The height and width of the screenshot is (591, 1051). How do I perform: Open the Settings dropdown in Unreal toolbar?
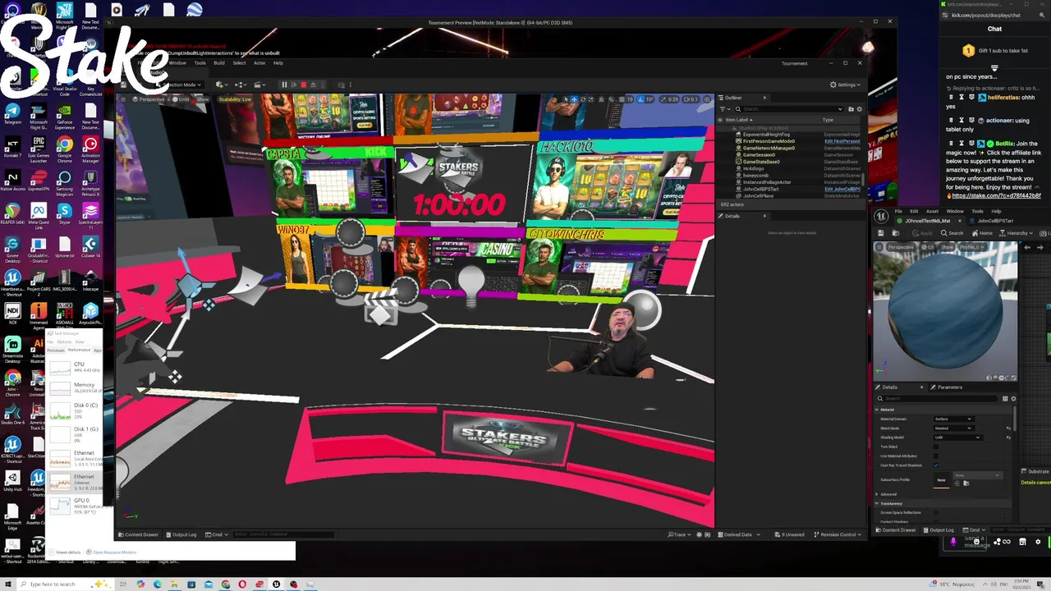click(x=845, y=85)
